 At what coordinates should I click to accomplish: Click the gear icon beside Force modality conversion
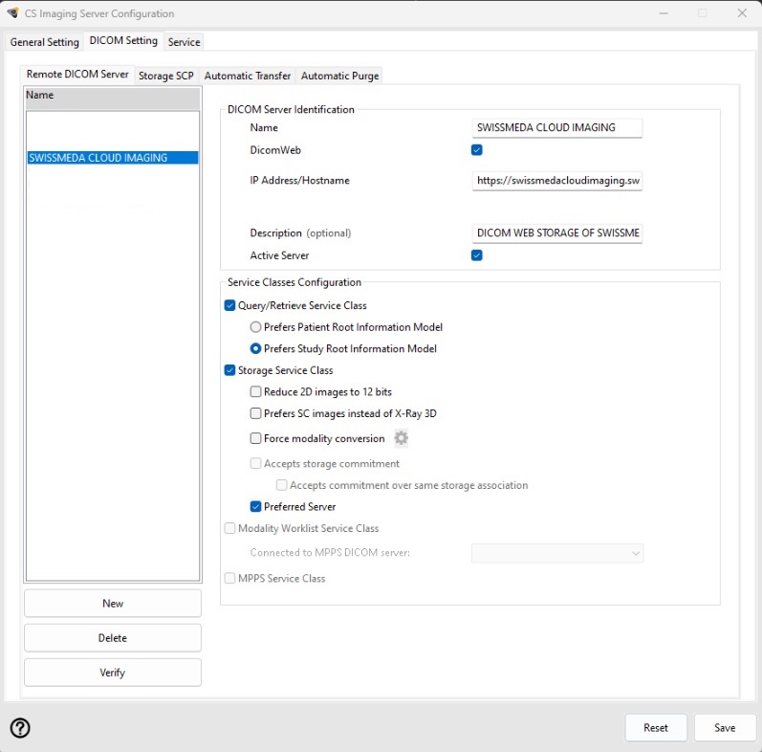tap(402, 438)
